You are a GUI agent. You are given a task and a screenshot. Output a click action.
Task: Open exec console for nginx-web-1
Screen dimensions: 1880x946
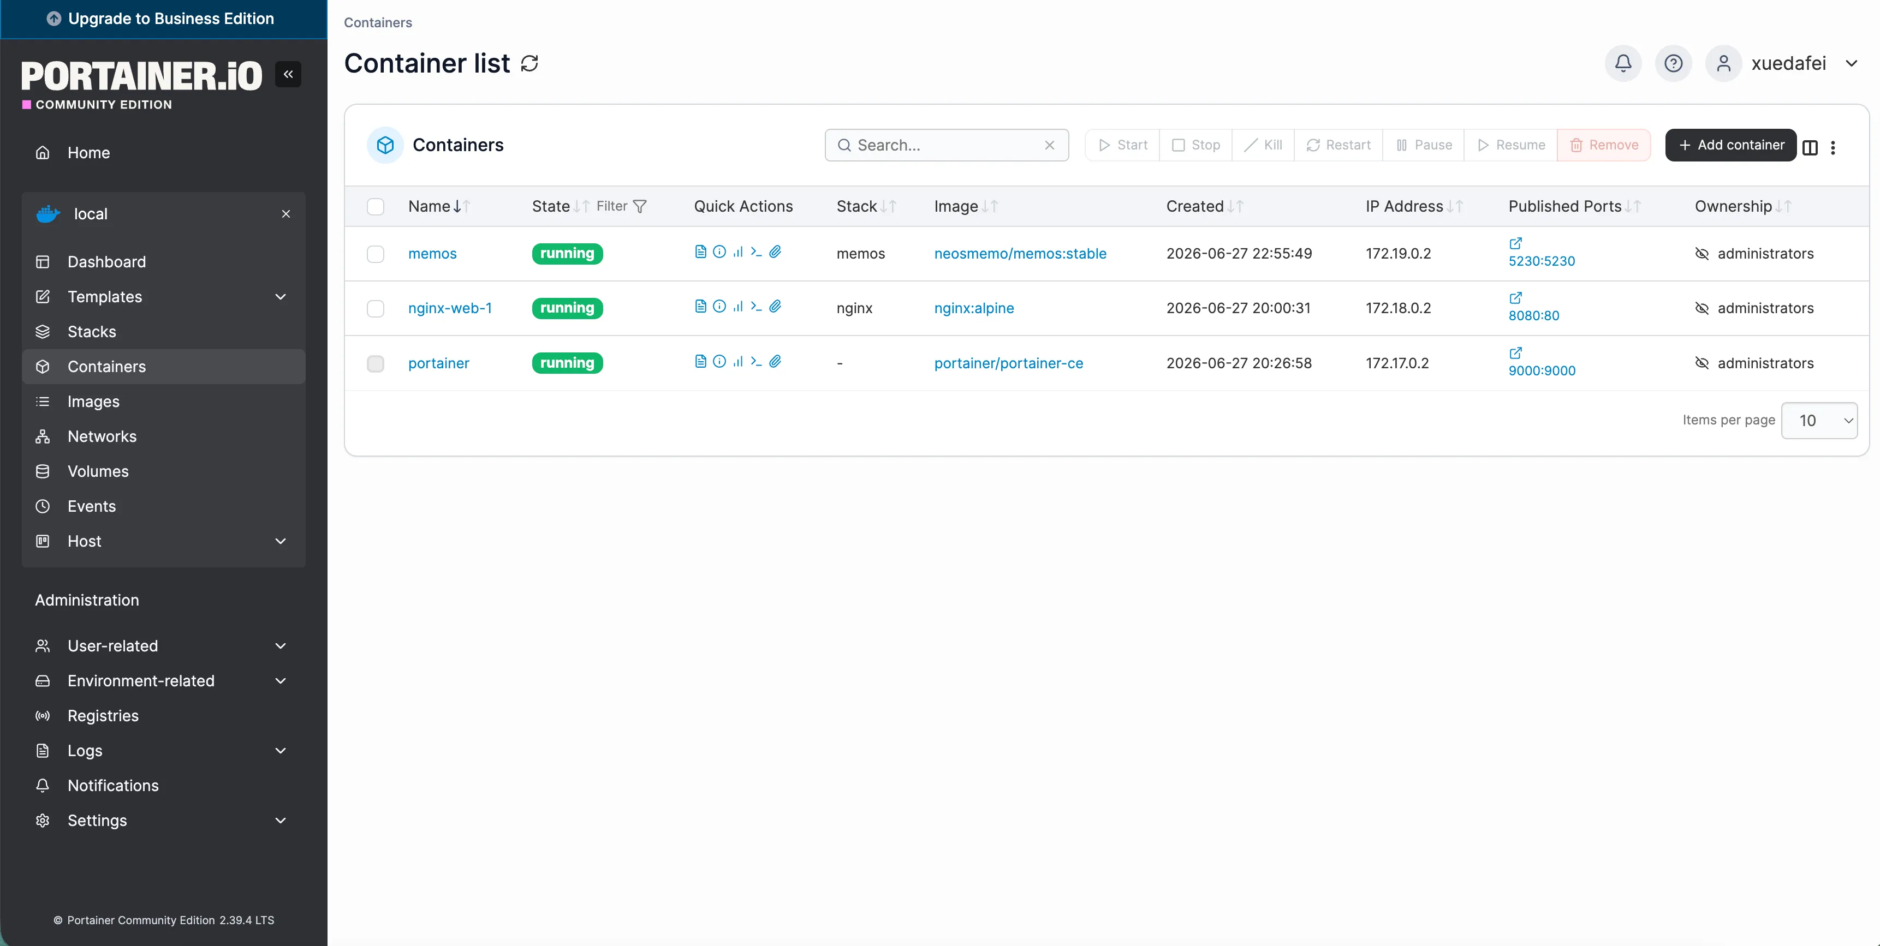(x=756, y=307)
